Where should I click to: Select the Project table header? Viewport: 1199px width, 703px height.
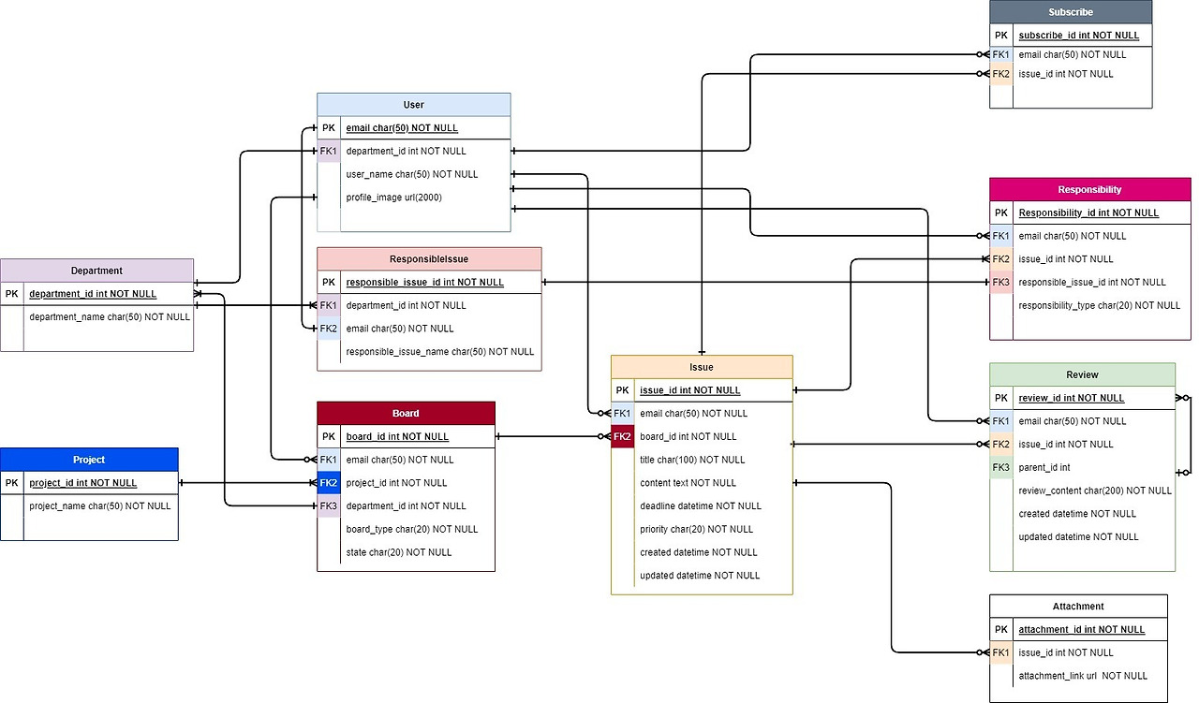pos(89,460)
